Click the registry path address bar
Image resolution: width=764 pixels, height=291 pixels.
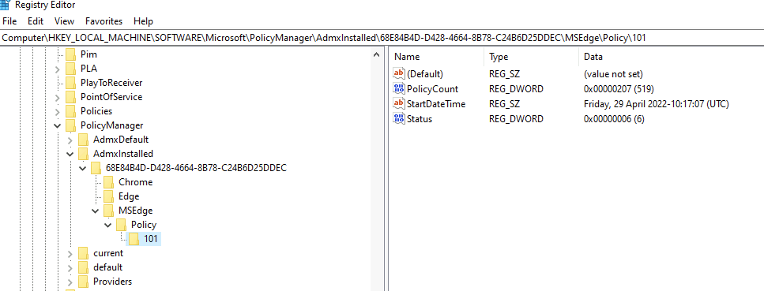(x=382, y=38)
